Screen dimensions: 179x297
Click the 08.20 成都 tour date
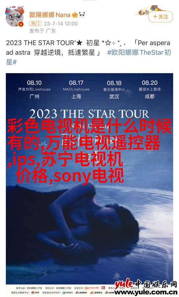(150, 89)
